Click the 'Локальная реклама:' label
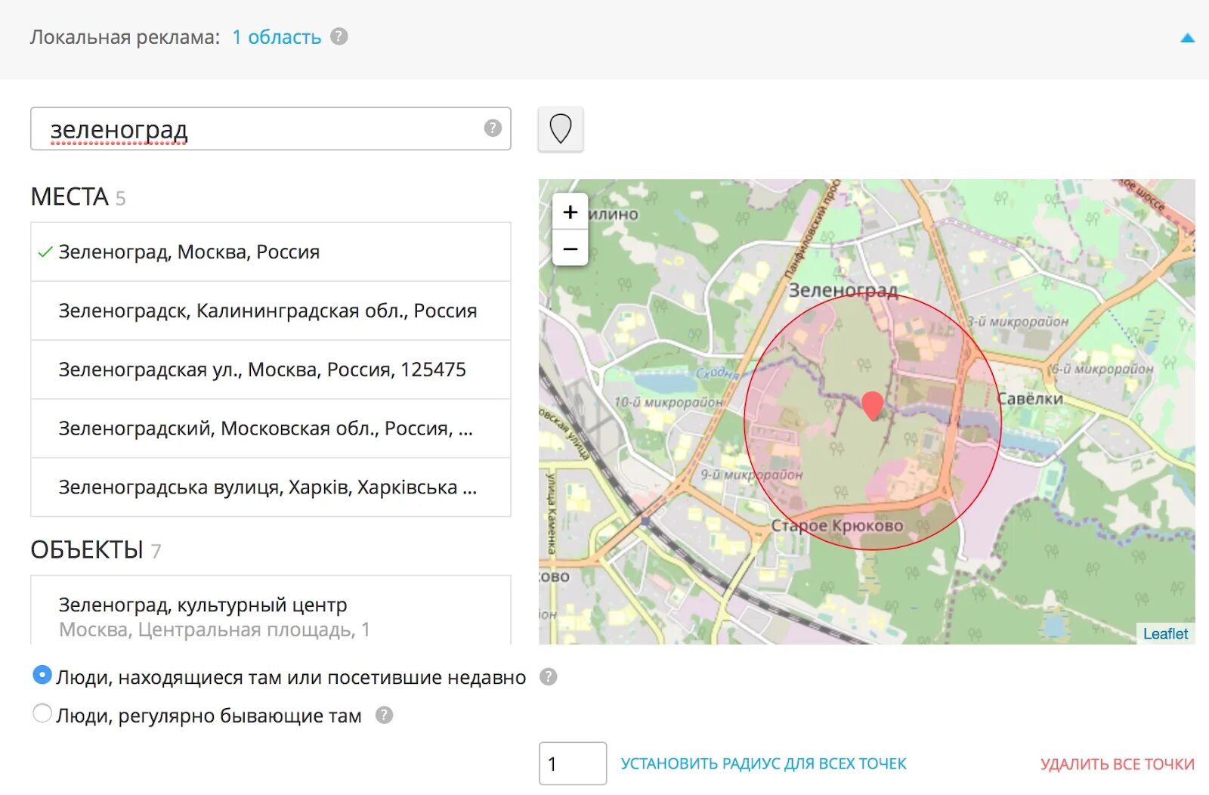 [125, 37]
